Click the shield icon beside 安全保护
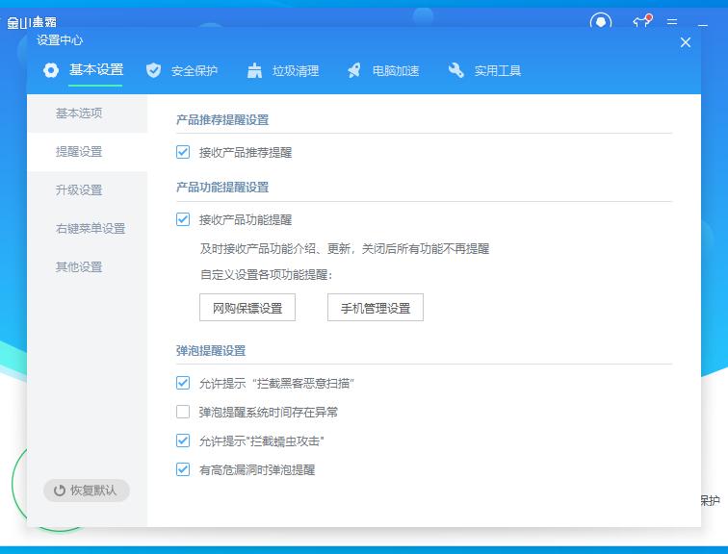The height and width of the screenshot is (554, 728). (153, 70)
